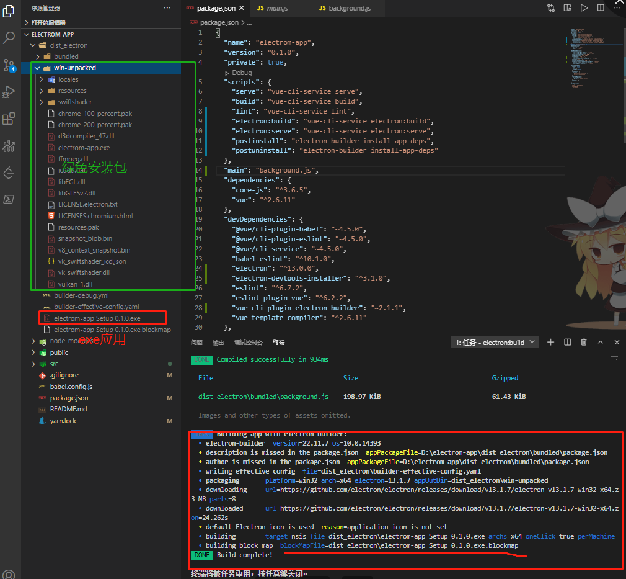The width and height of the screenshot is (626, 579).
Task: Open README.md in explorer
Action: [102, 409]
